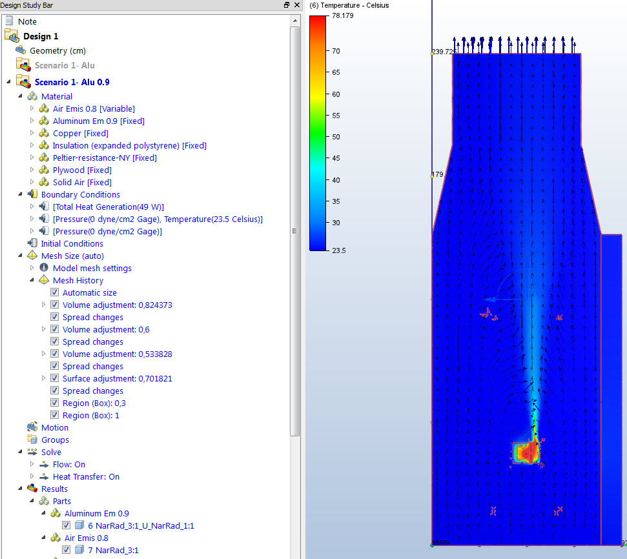The image size is (627, 559).
Task: Collapse the Mesh History node
Action: tap(32, 280)
